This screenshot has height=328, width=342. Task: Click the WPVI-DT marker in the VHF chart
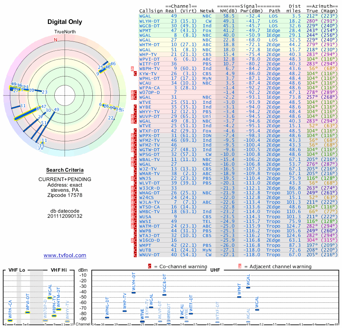(27, 313)
